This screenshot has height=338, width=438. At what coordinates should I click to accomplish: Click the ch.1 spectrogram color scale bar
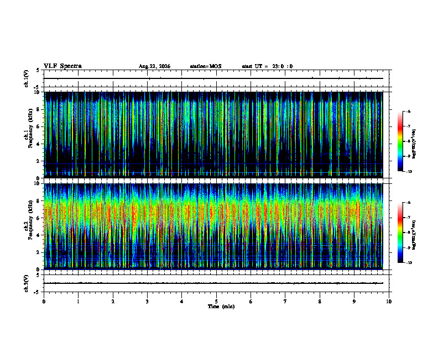400,141
